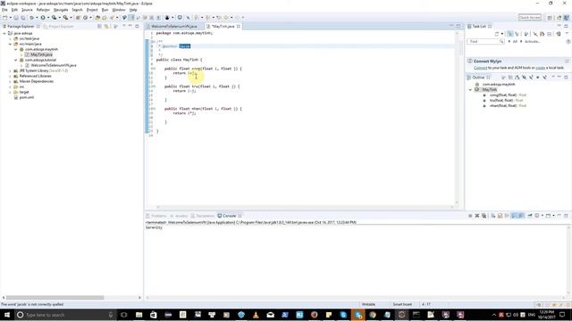Select Referenced Libraries in Package Explorer

35,76
